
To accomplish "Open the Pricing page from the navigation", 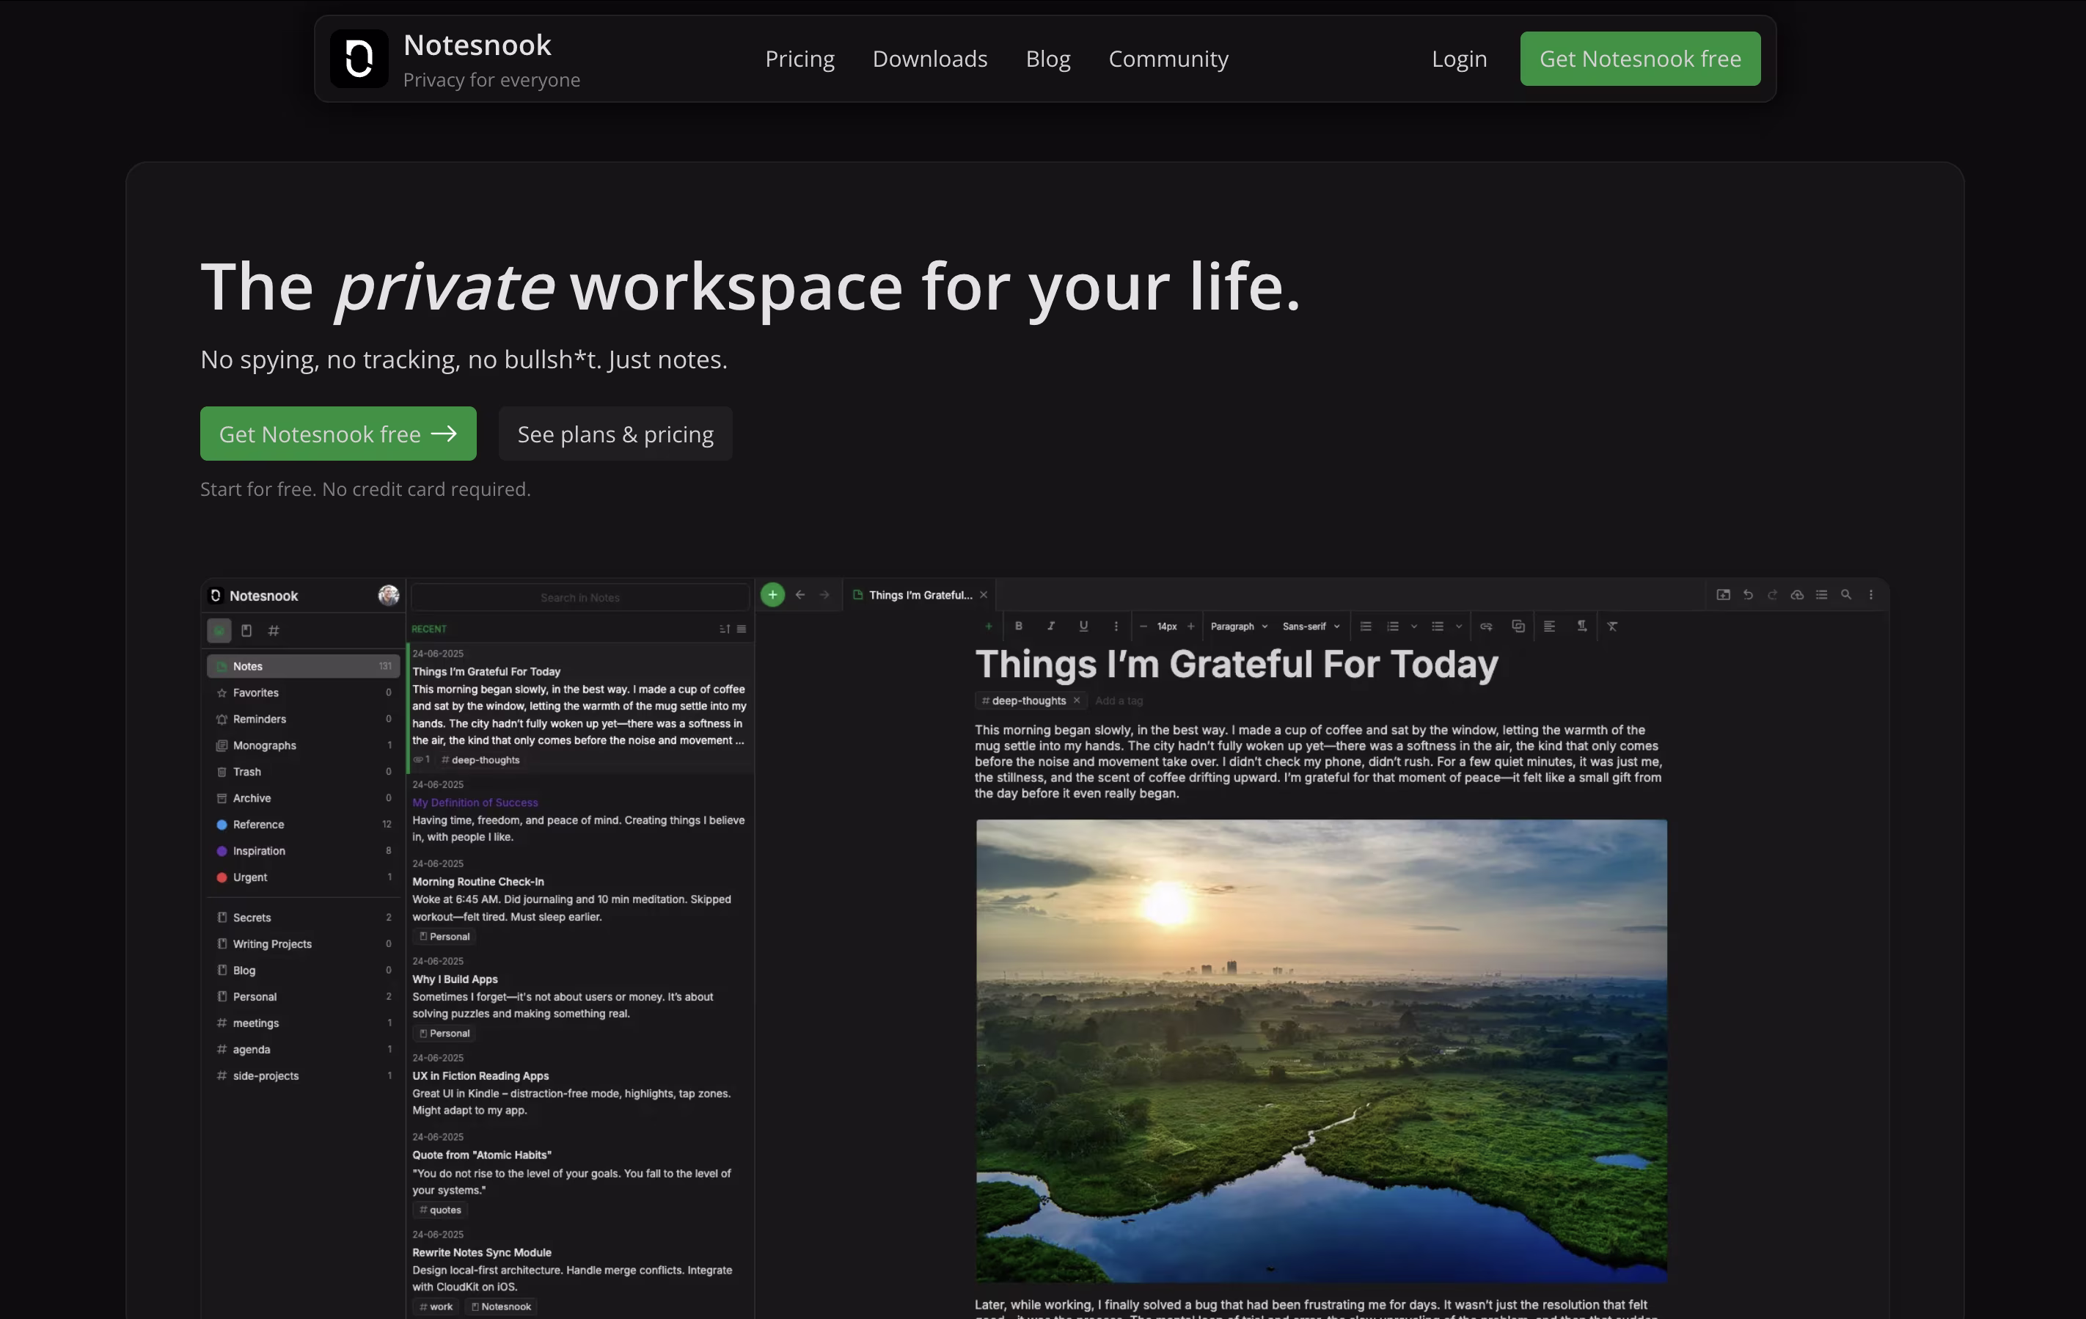I will click(799, 59).
